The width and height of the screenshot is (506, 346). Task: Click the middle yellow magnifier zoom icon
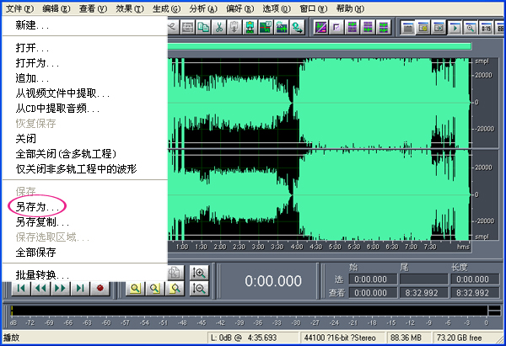pyautogui.click(x=155, y=288)
